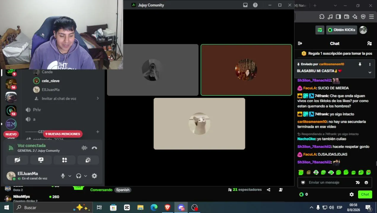Open the server with 16 notifications

11,84
